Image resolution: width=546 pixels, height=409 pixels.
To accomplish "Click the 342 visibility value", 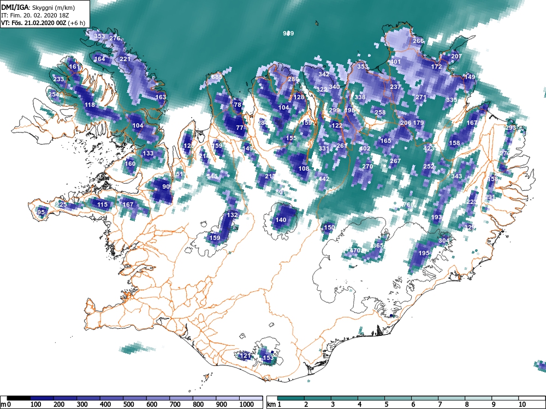I will point(324,74).
